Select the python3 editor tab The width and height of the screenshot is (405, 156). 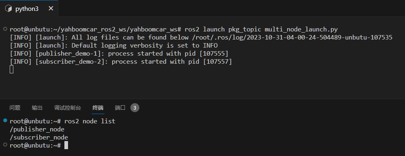coord(29,8)
